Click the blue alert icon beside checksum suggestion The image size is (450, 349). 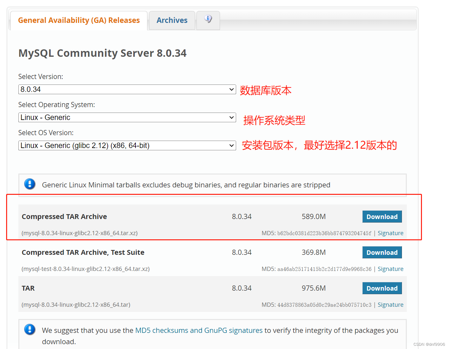(30, 330)
